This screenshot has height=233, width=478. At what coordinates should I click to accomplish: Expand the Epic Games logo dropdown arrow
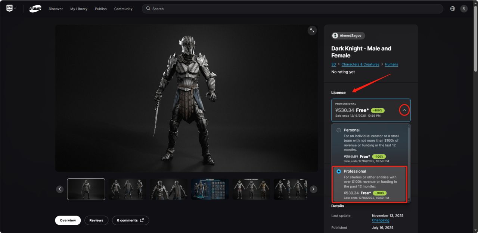pos(15,8)
